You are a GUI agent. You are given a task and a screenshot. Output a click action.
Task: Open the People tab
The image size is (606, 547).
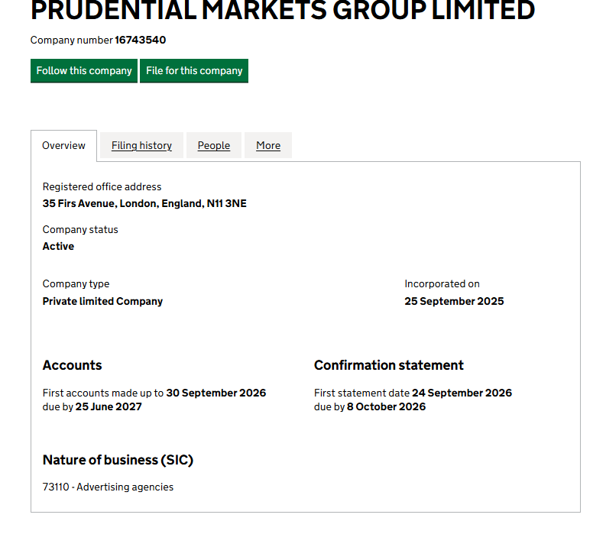pos(214,145)
